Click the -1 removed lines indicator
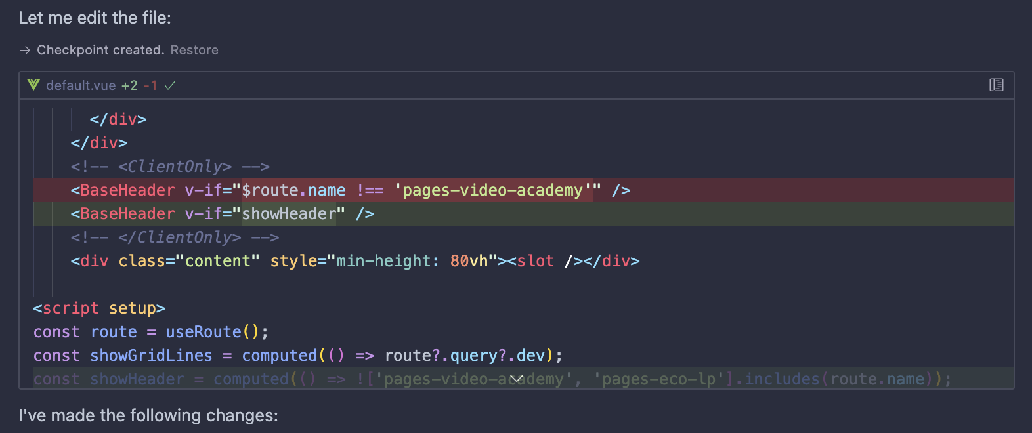 pos(150,85)
